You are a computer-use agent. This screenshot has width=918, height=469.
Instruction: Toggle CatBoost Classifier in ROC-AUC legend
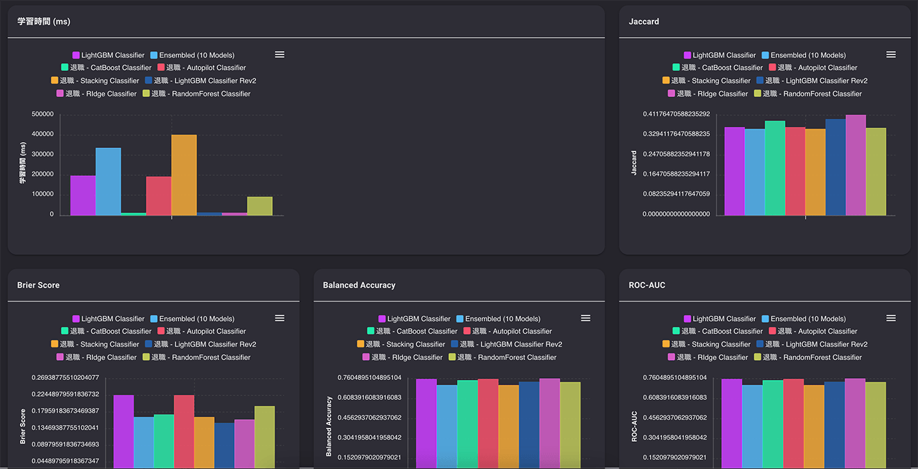click(718, 331)
